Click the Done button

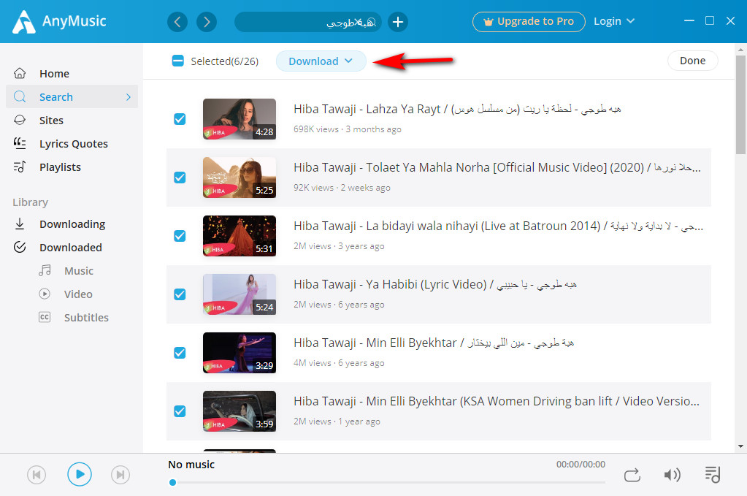693,61
